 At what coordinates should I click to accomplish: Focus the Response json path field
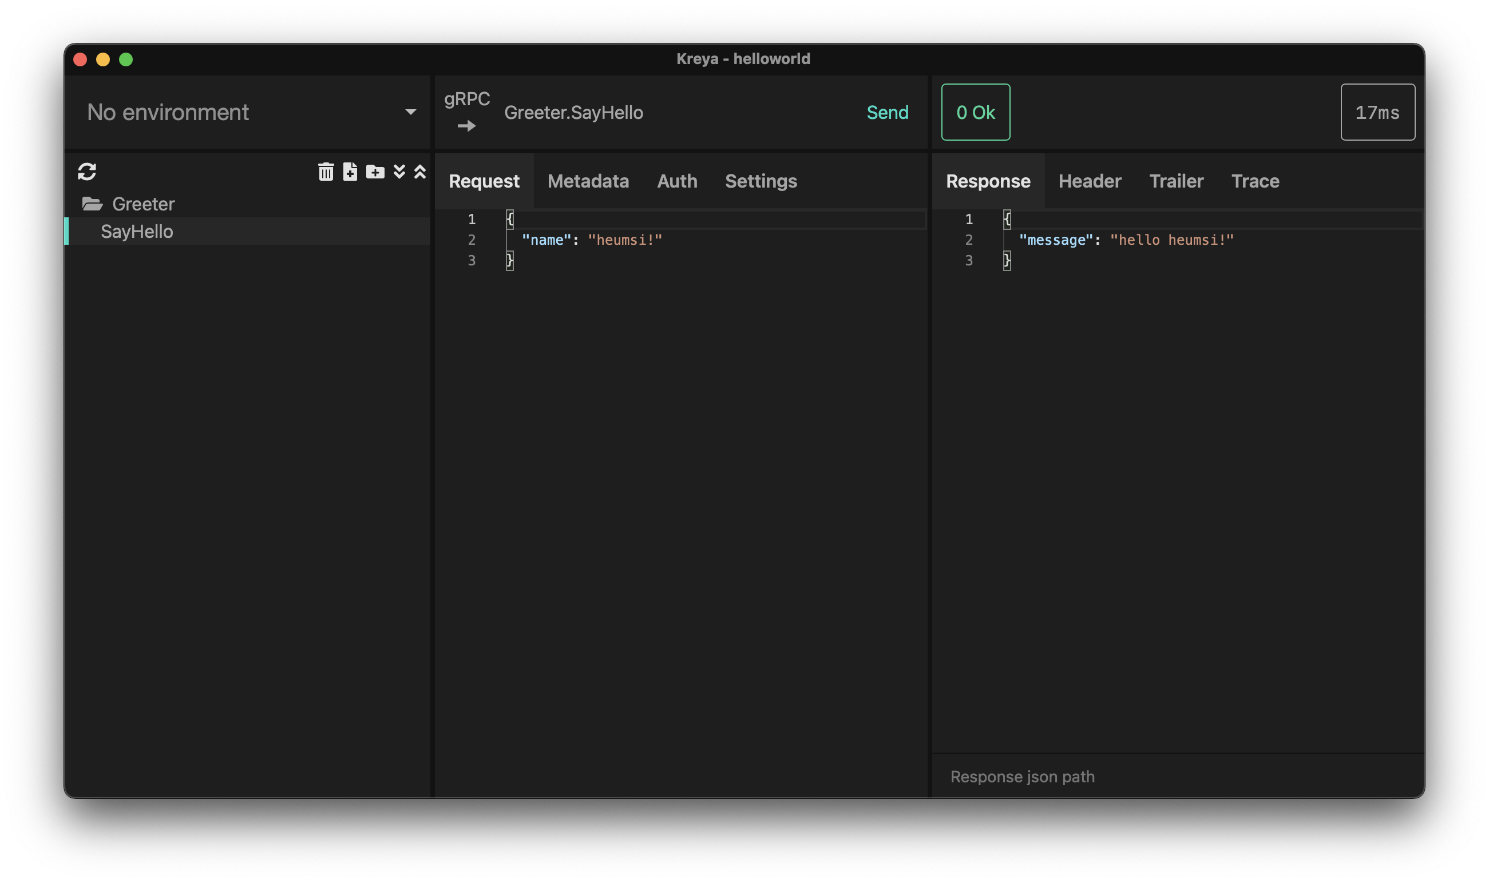[x=1176, y=776]
